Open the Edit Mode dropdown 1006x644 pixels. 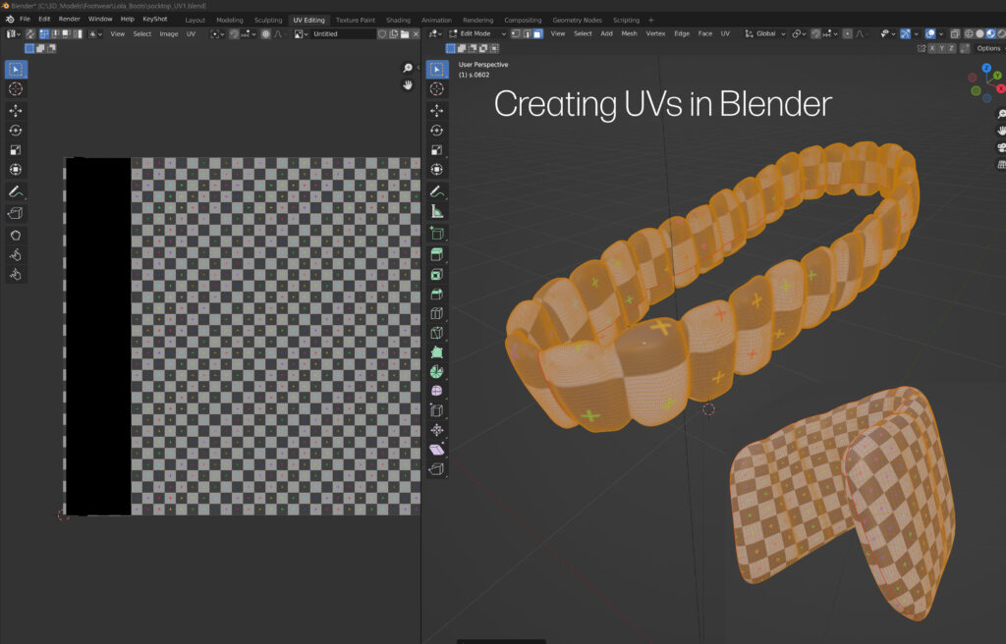pyautogui.click(x=477, y=33)
